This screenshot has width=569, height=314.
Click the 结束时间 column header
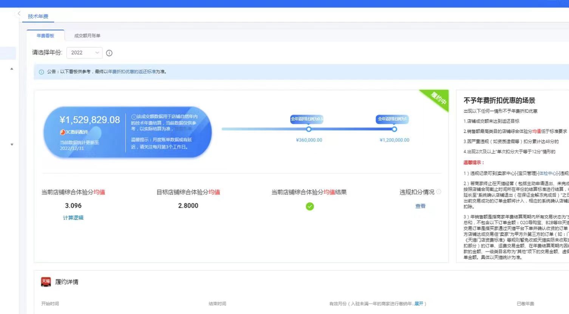coord(217,304)
